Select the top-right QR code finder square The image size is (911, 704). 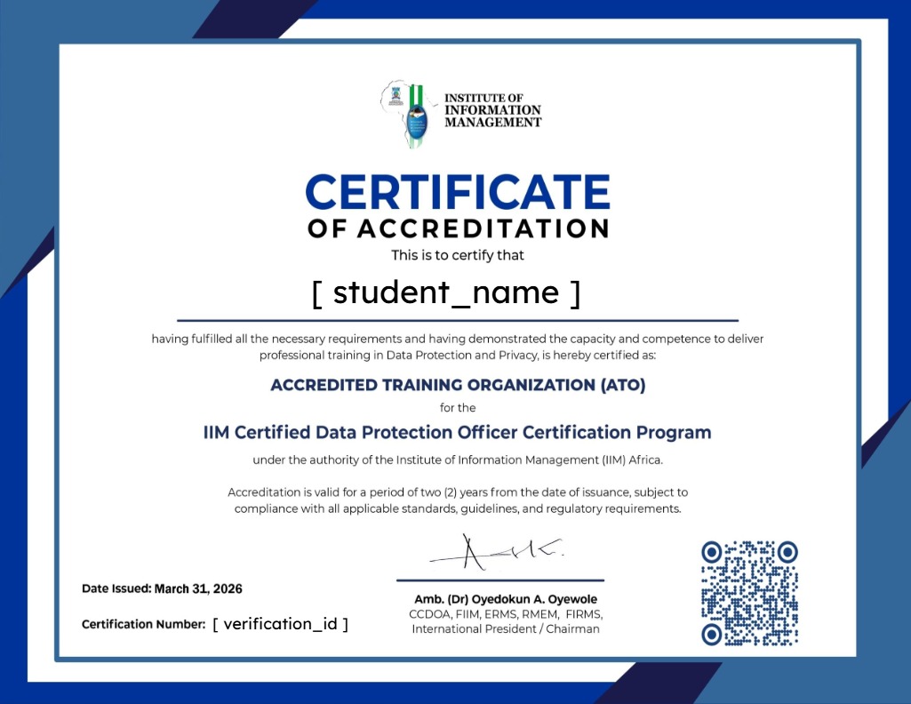point(787,553)
